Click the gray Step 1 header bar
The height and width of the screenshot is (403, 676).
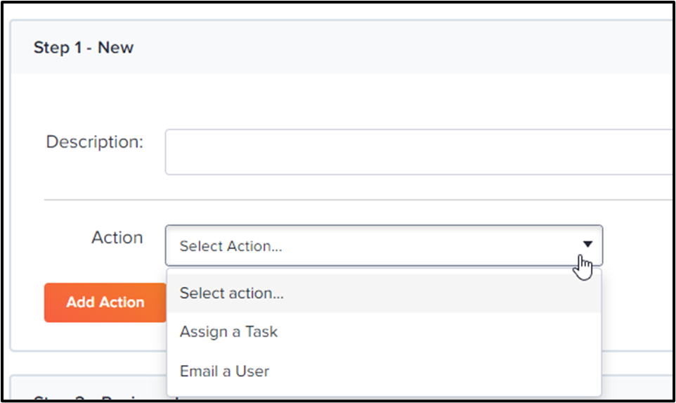pos(342,46)
